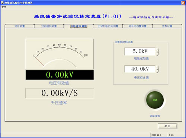Open the 击穿切断时间测量 tab
The image size is (186, 138).
pos(108,26)
